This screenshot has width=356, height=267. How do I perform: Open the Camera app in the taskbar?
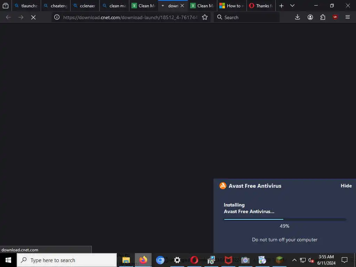coord(245,260)
